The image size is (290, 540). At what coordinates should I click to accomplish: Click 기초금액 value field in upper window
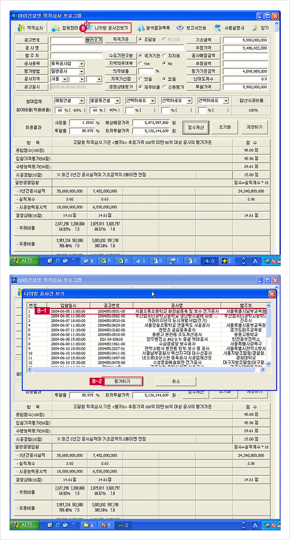245,40
